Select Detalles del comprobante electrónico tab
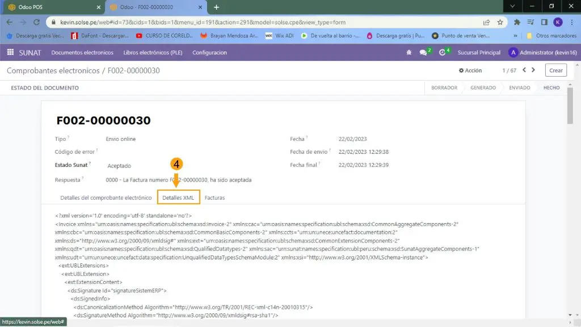Image resolution: width=581 pixels, height=327 pixels. point(106,198)
